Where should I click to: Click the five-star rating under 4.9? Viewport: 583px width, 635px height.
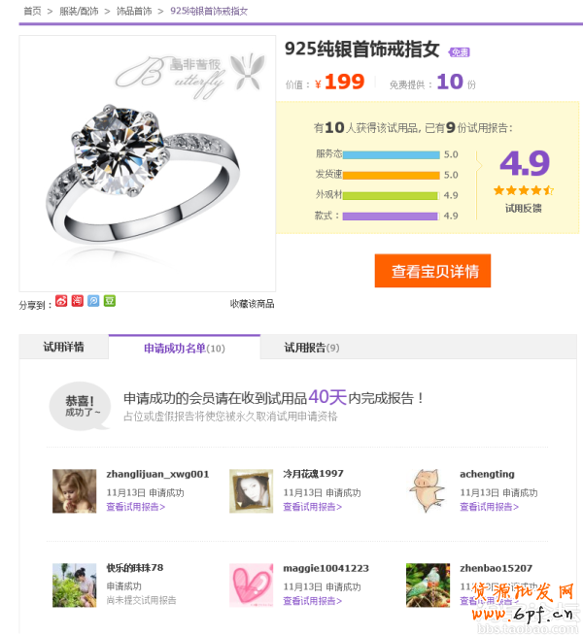[x=524, y=190]
